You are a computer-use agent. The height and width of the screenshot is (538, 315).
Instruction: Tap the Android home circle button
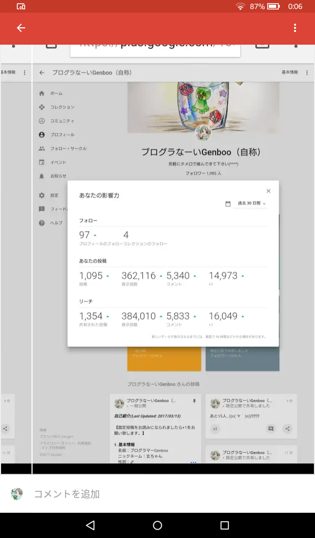pyautogui.click(x=157, y=525)
